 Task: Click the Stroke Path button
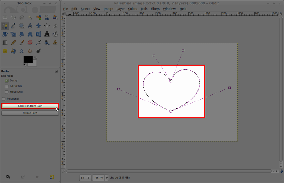30,113
